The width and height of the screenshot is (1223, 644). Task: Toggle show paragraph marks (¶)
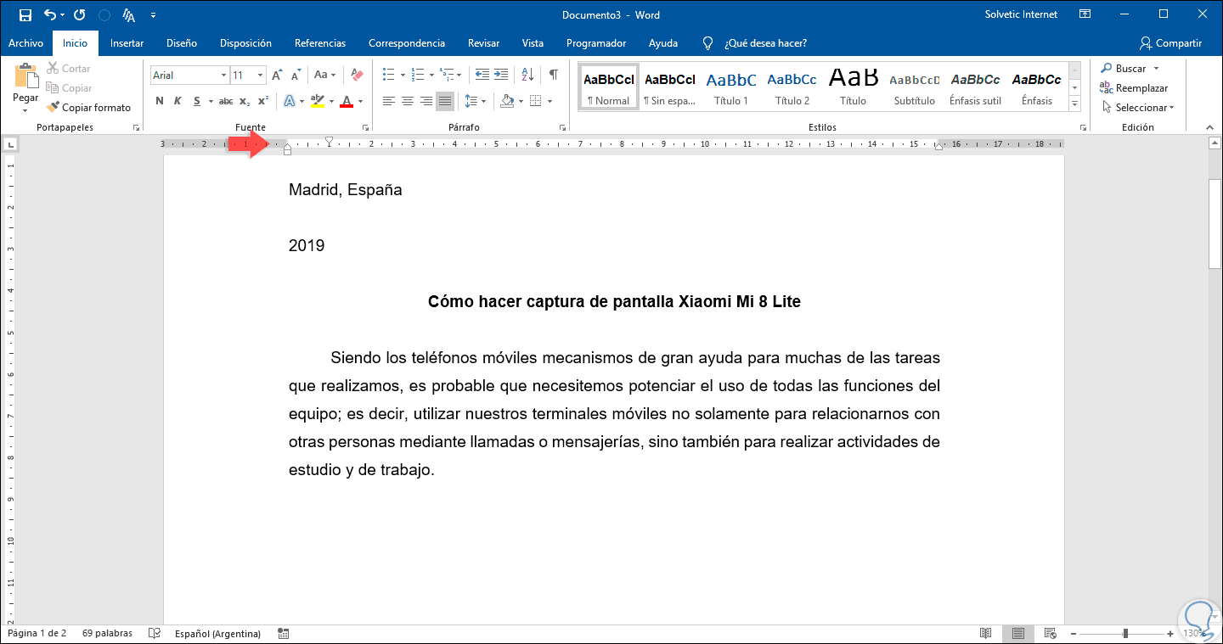(x=554, y=75)
